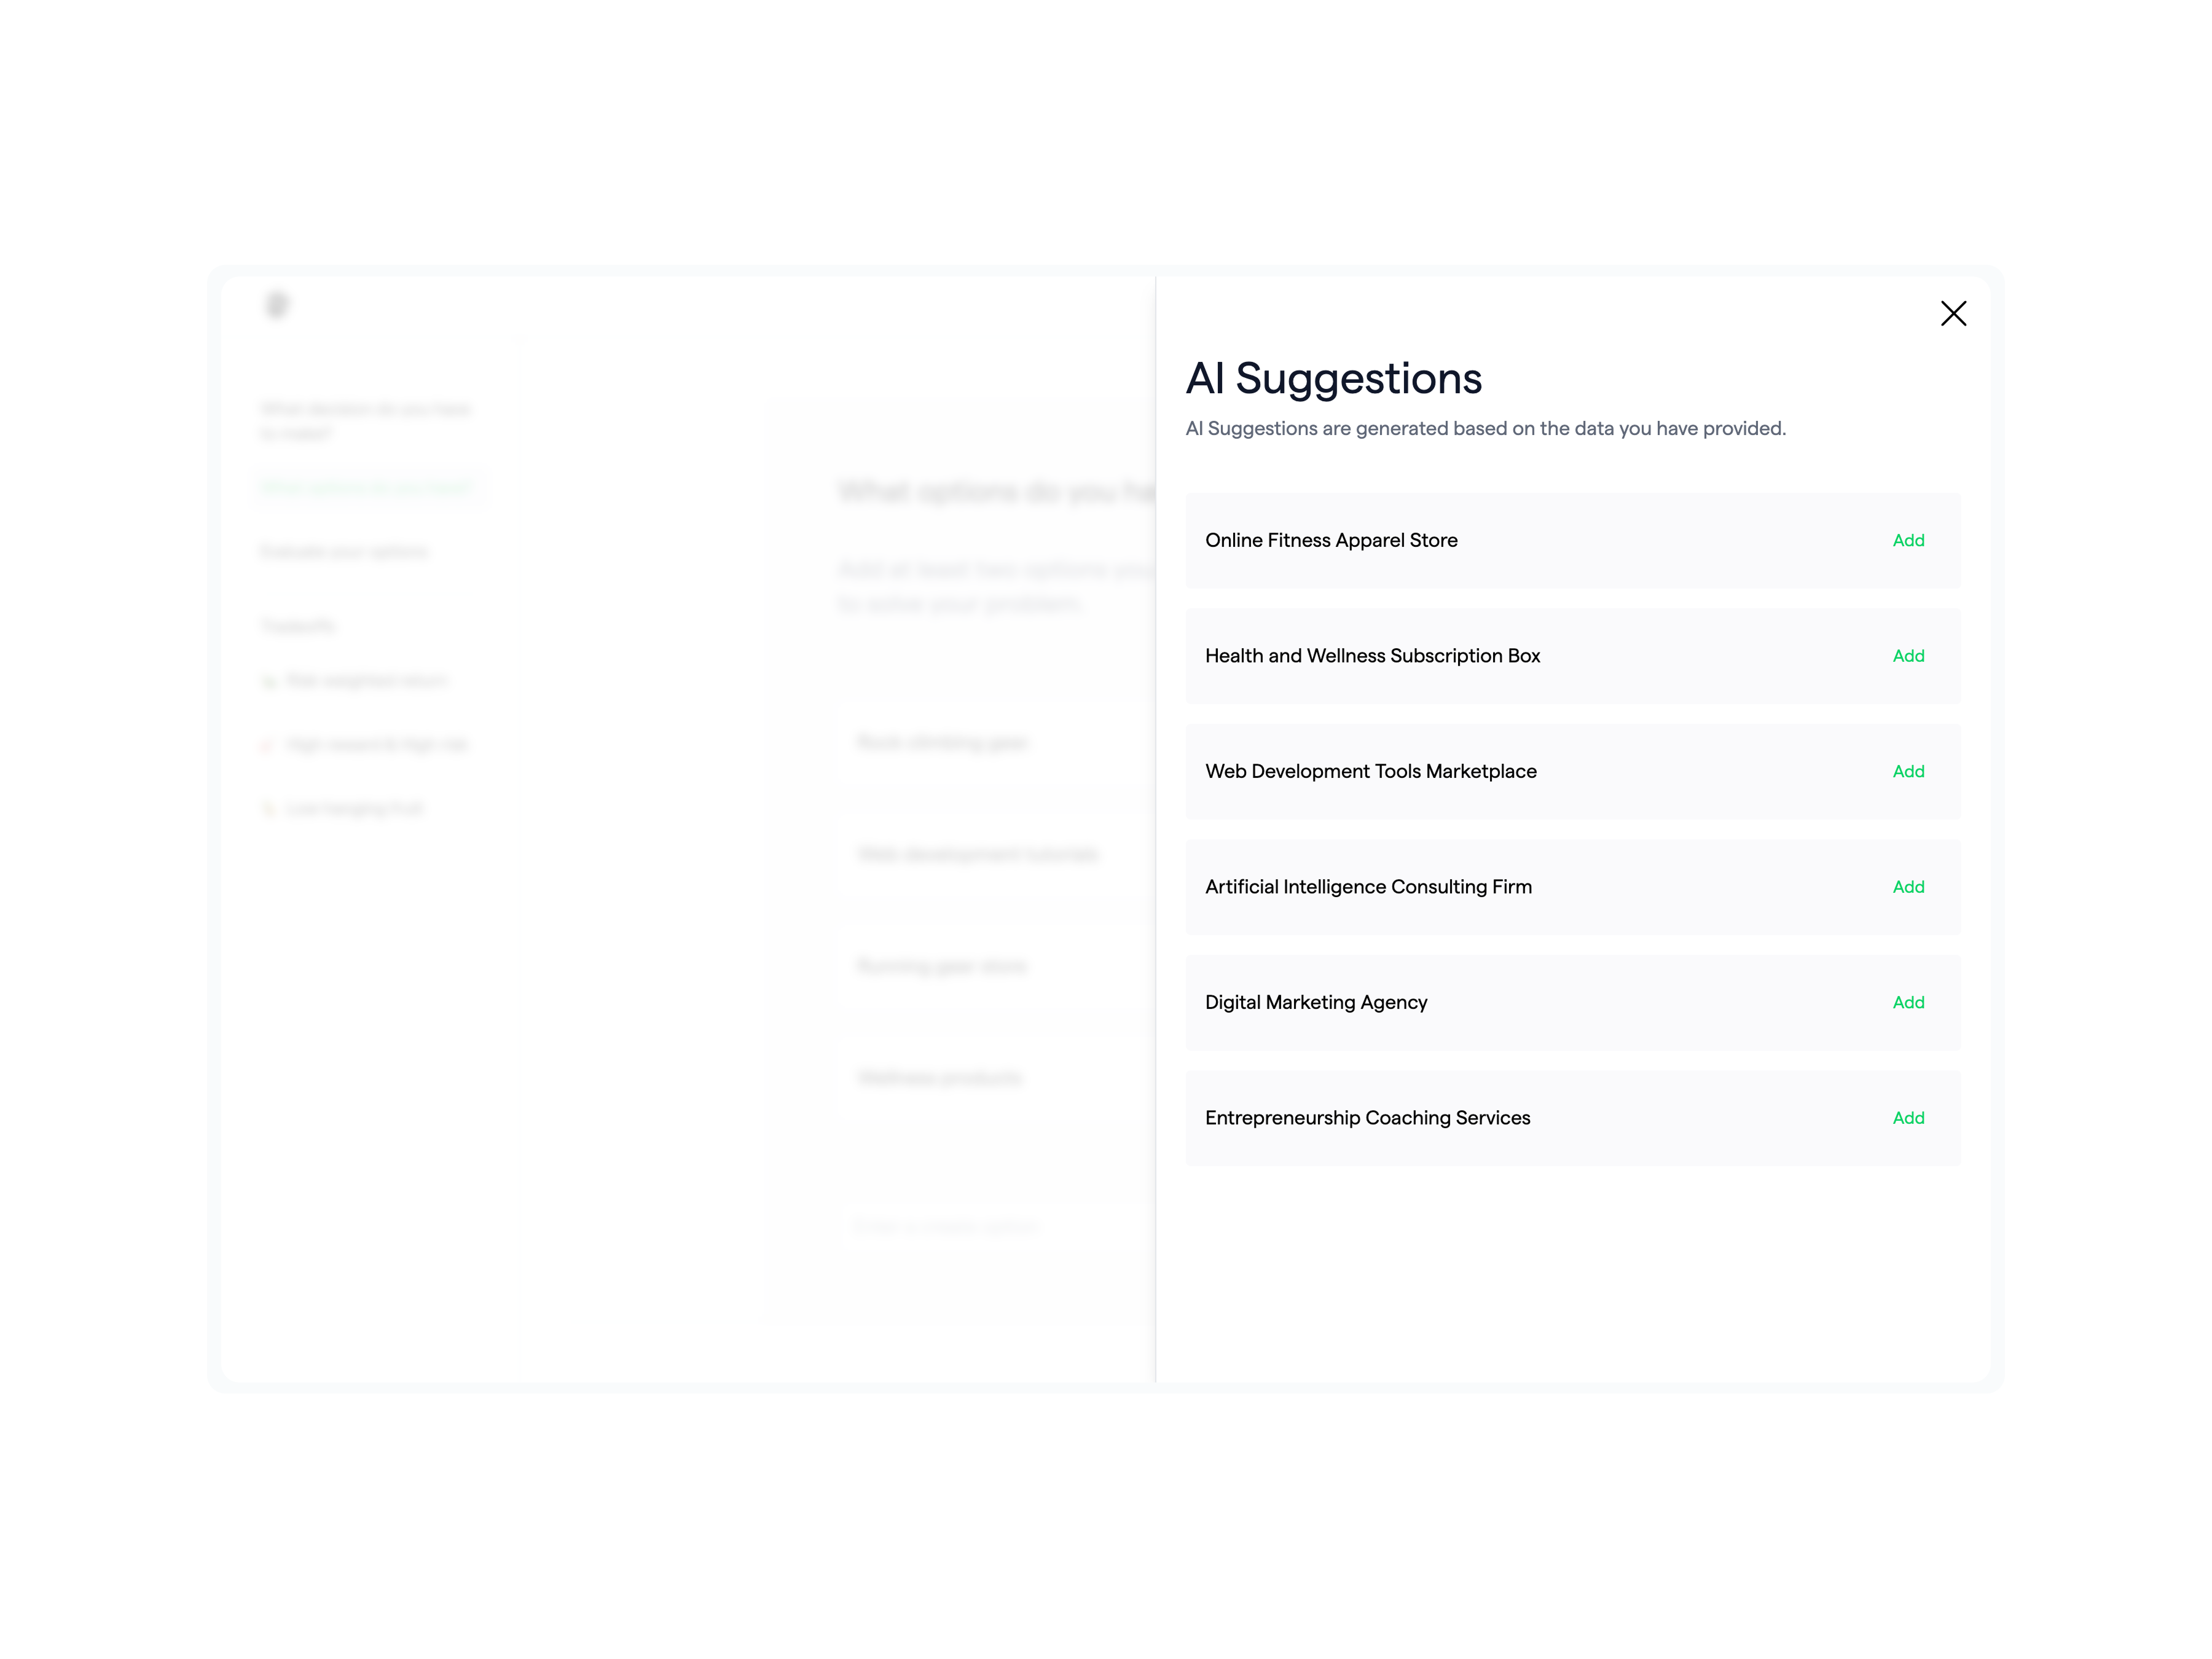This screenshot has height=1659, width=2212.
Task: Close the AI Suggestions panel
Action: 1952,313
